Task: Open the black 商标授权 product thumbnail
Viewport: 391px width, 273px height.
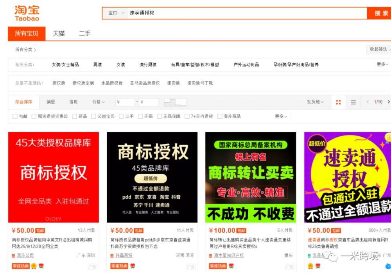Action: click(152, 177)
